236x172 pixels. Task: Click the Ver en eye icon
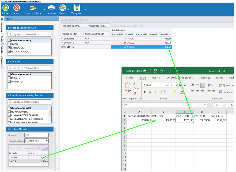click(x=62, y=8)
